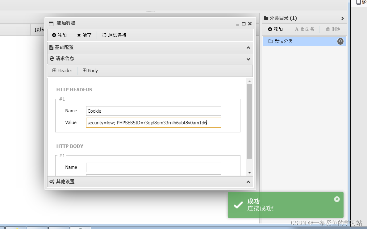Click the HTTP BODY Name input field

tap(153, 167)
